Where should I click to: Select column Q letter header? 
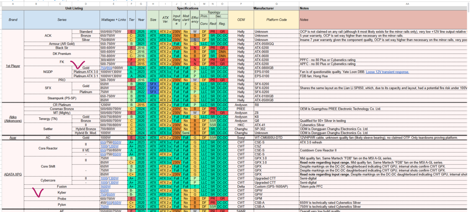click(276, 3)
